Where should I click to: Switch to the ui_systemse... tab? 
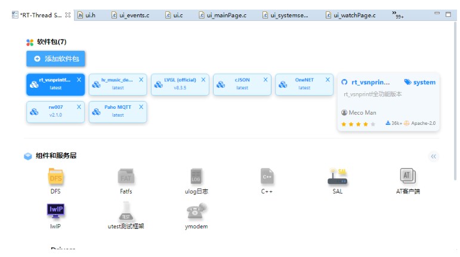coord(285,16)
